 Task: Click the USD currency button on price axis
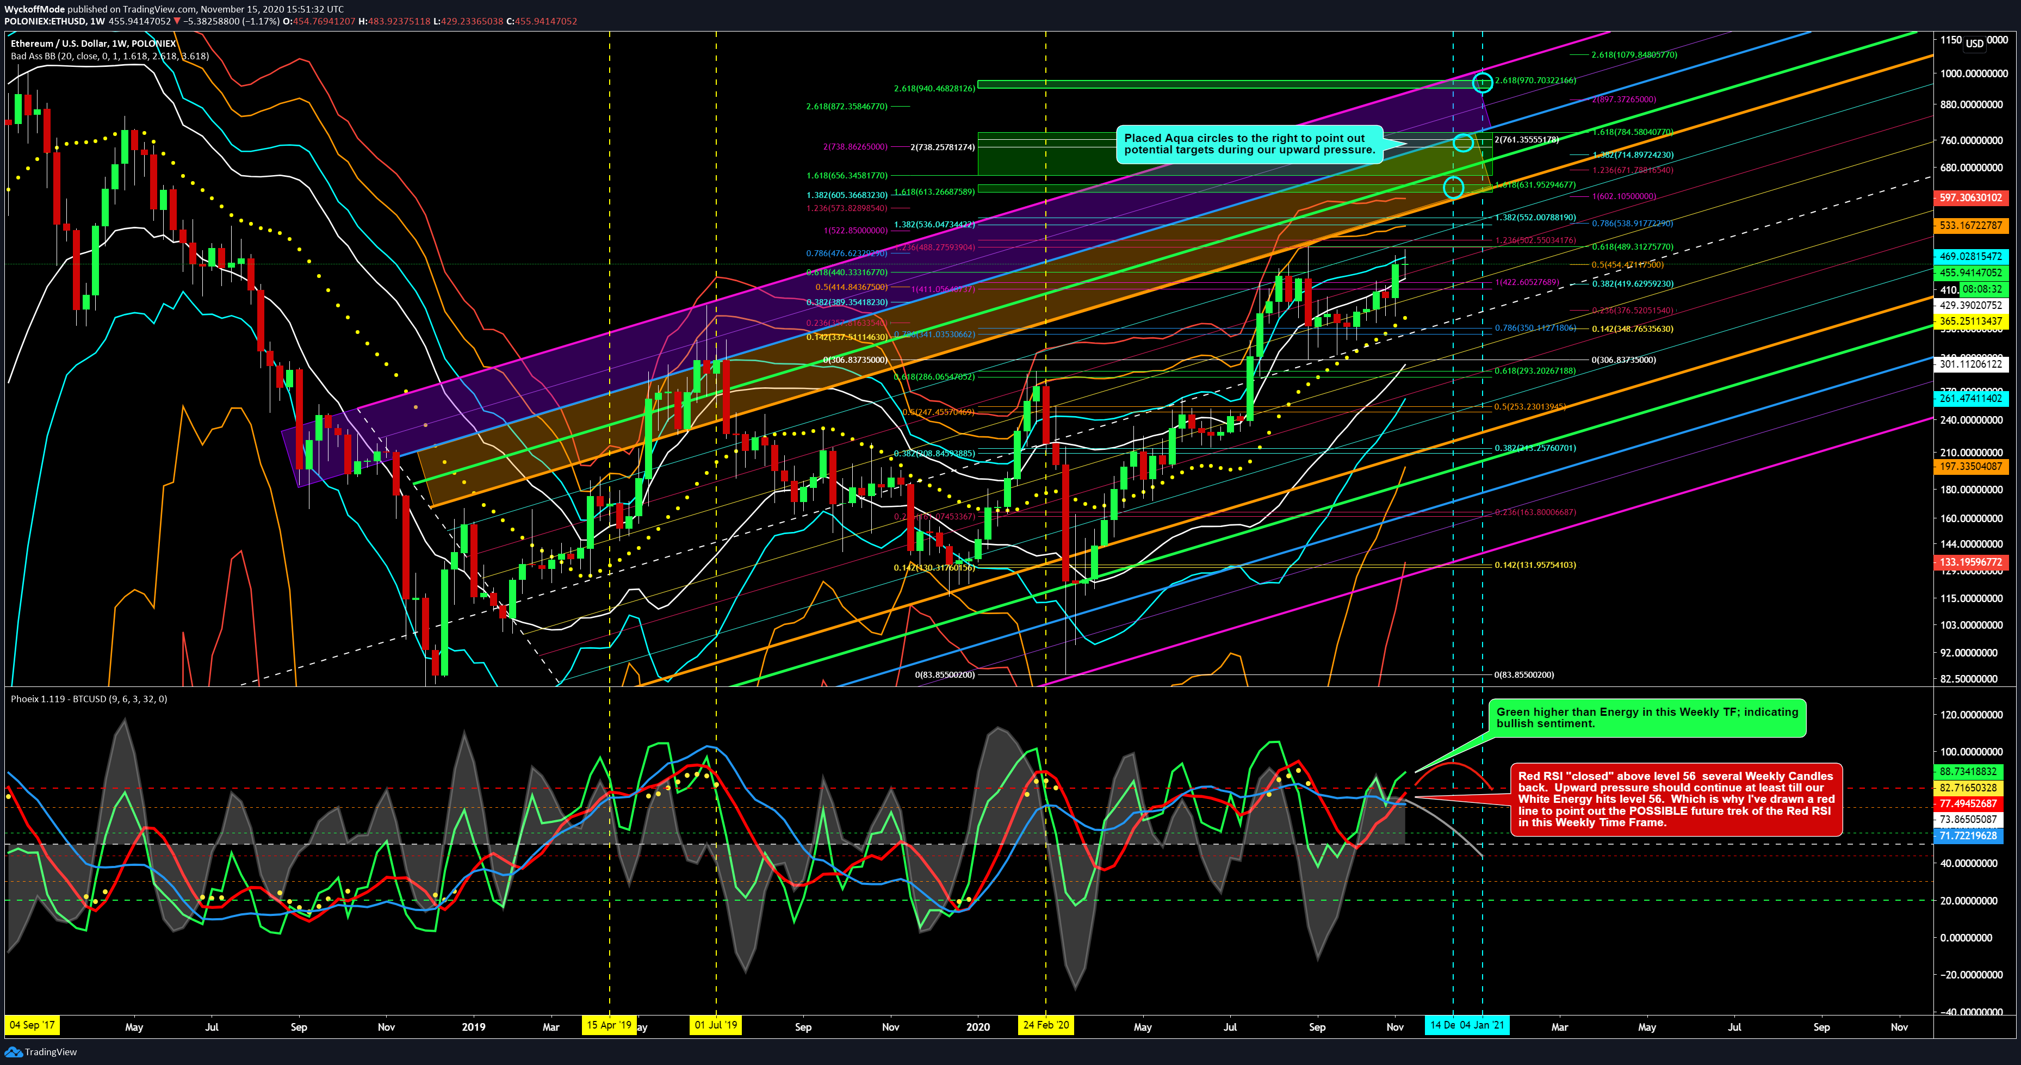(x=1974, y=43)
